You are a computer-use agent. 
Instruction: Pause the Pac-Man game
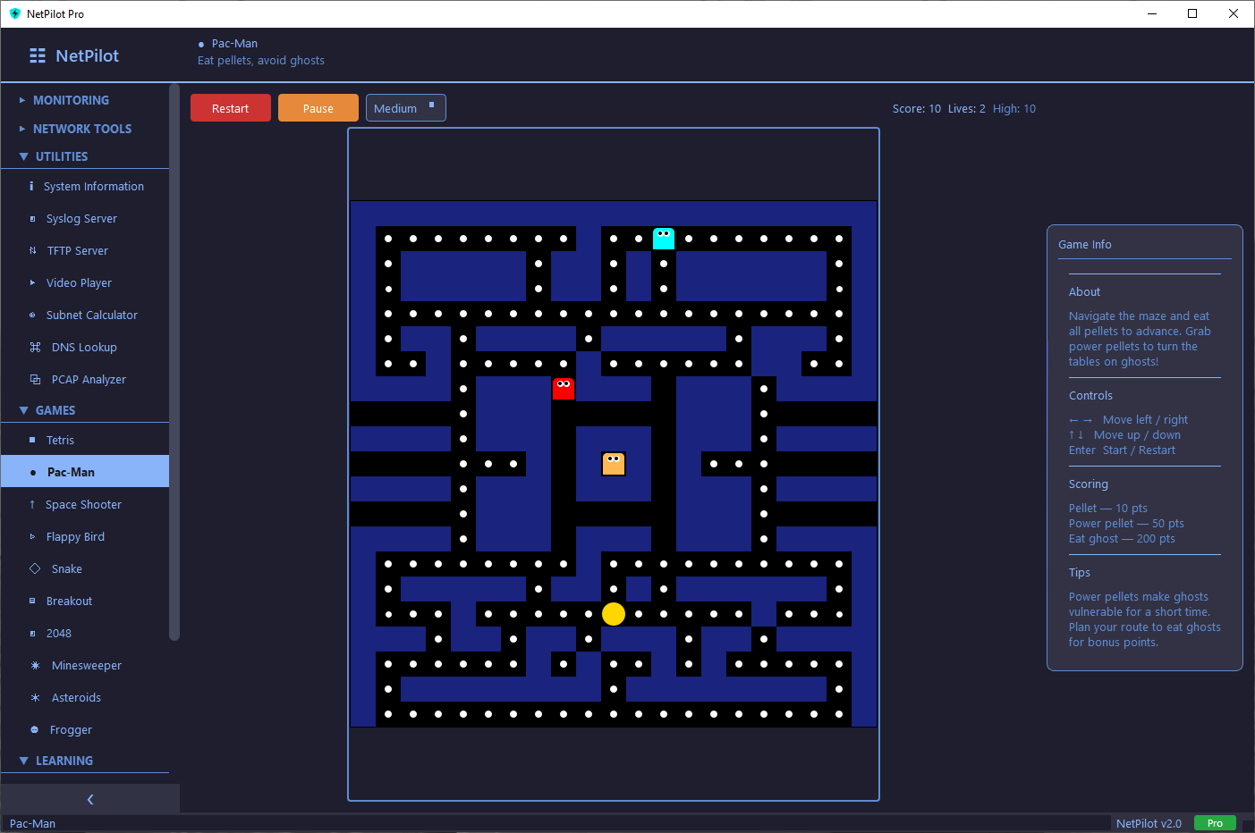[318, 107]
